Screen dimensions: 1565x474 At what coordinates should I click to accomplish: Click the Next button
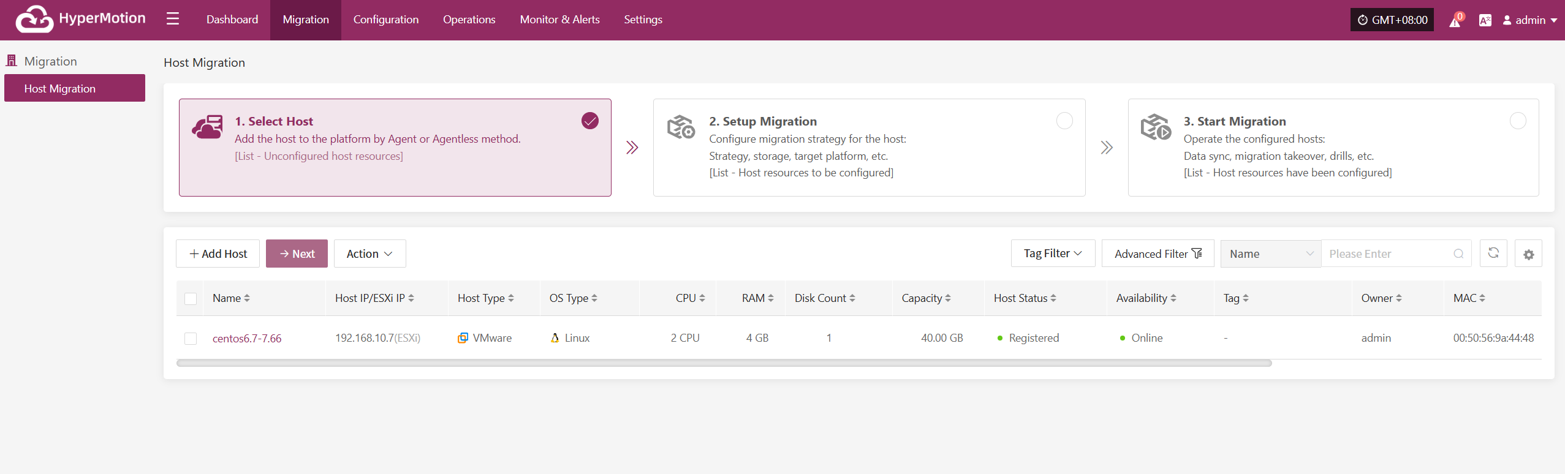pyautogui.click(x=297, y=254)
